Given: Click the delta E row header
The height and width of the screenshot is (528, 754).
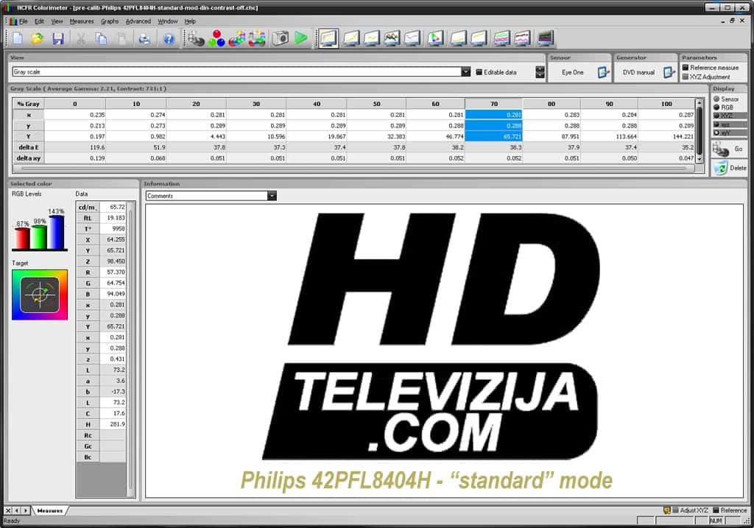Looking at the screenshot, I should click(29, 147).
